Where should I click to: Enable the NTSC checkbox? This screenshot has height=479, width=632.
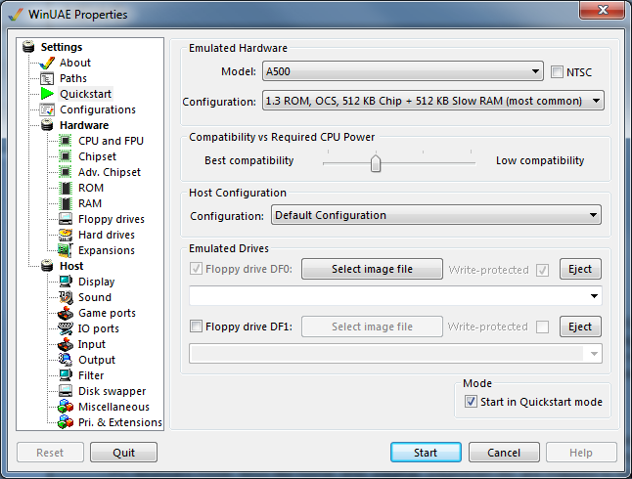(557, 72)
